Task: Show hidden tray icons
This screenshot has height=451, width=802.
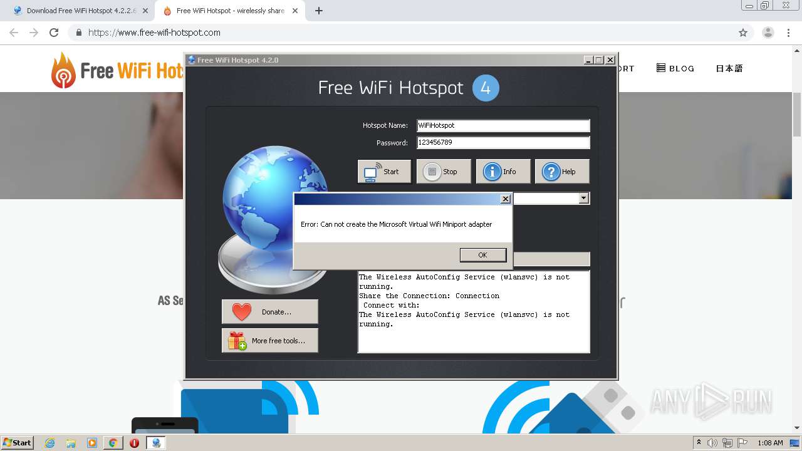Action: click(x=699, y=443)
